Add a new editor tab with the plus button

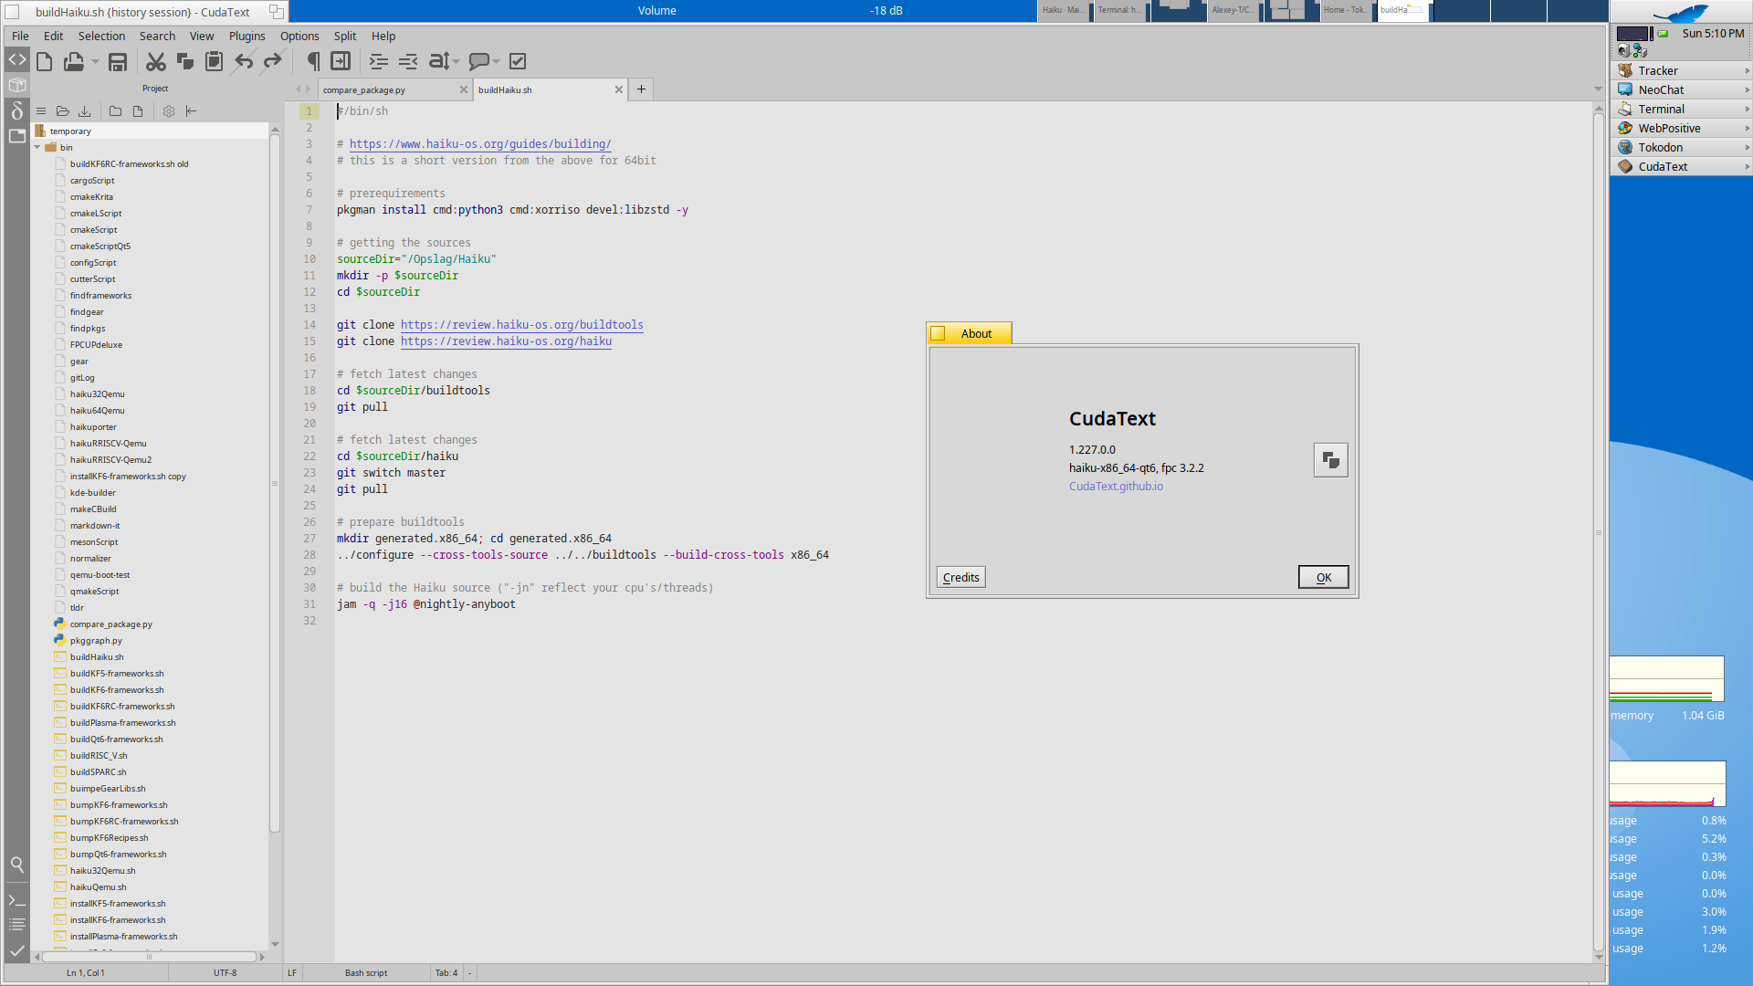[x=641, y=89]
